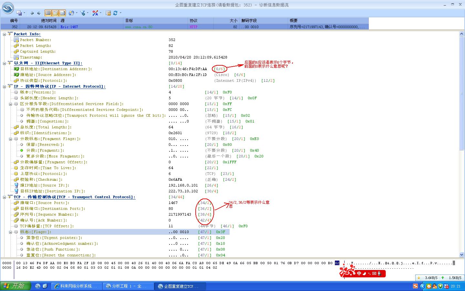Collapse the TCP protocol section
465x291 pixels.
click(5, 197)
